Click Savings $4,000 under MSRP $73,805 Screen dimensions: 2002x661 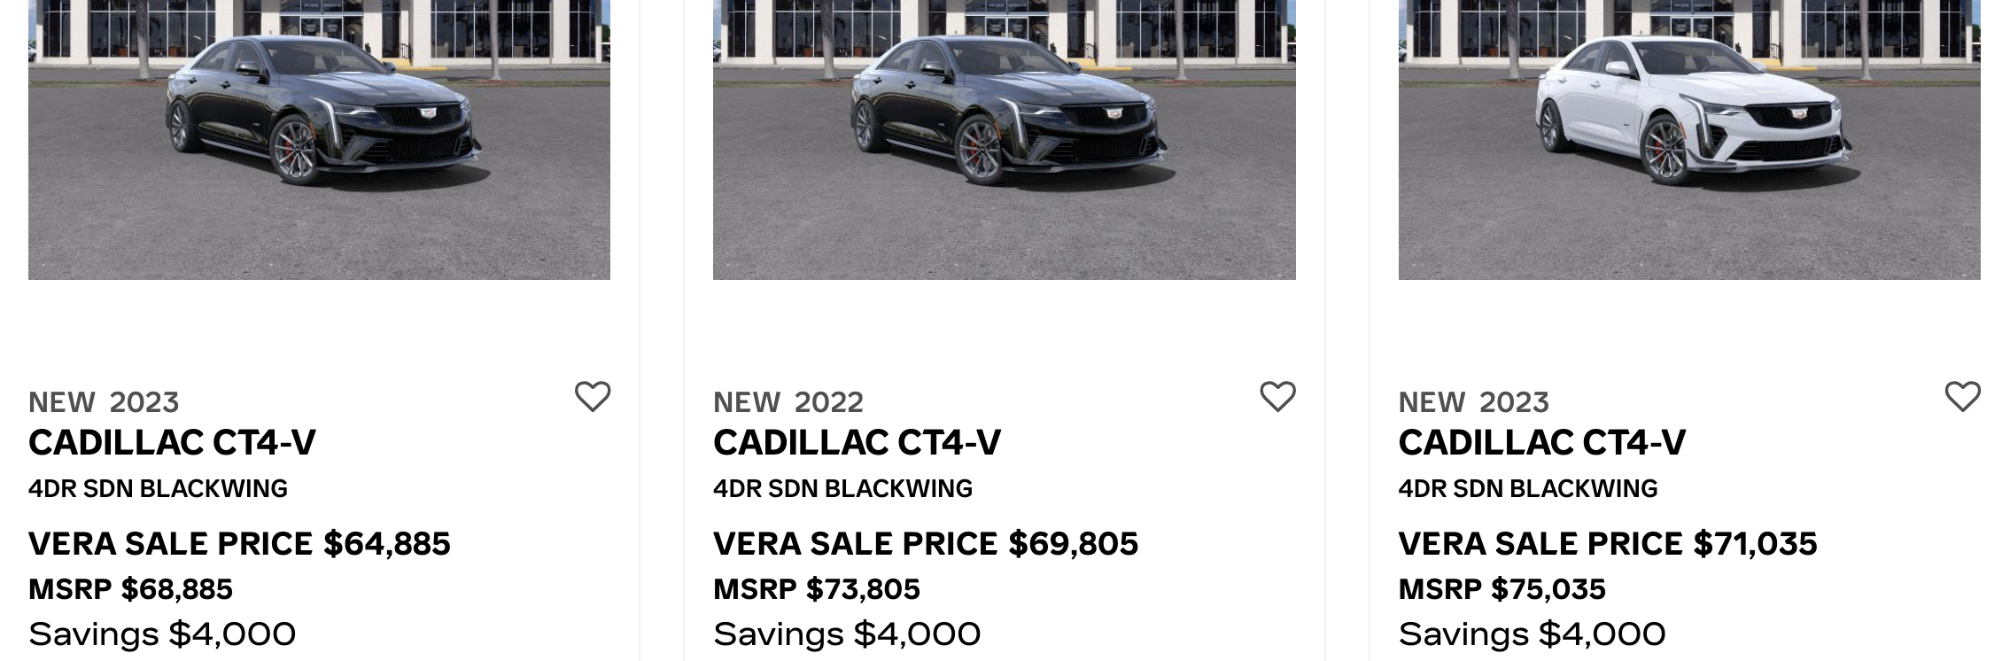click(x=847, y=634)
